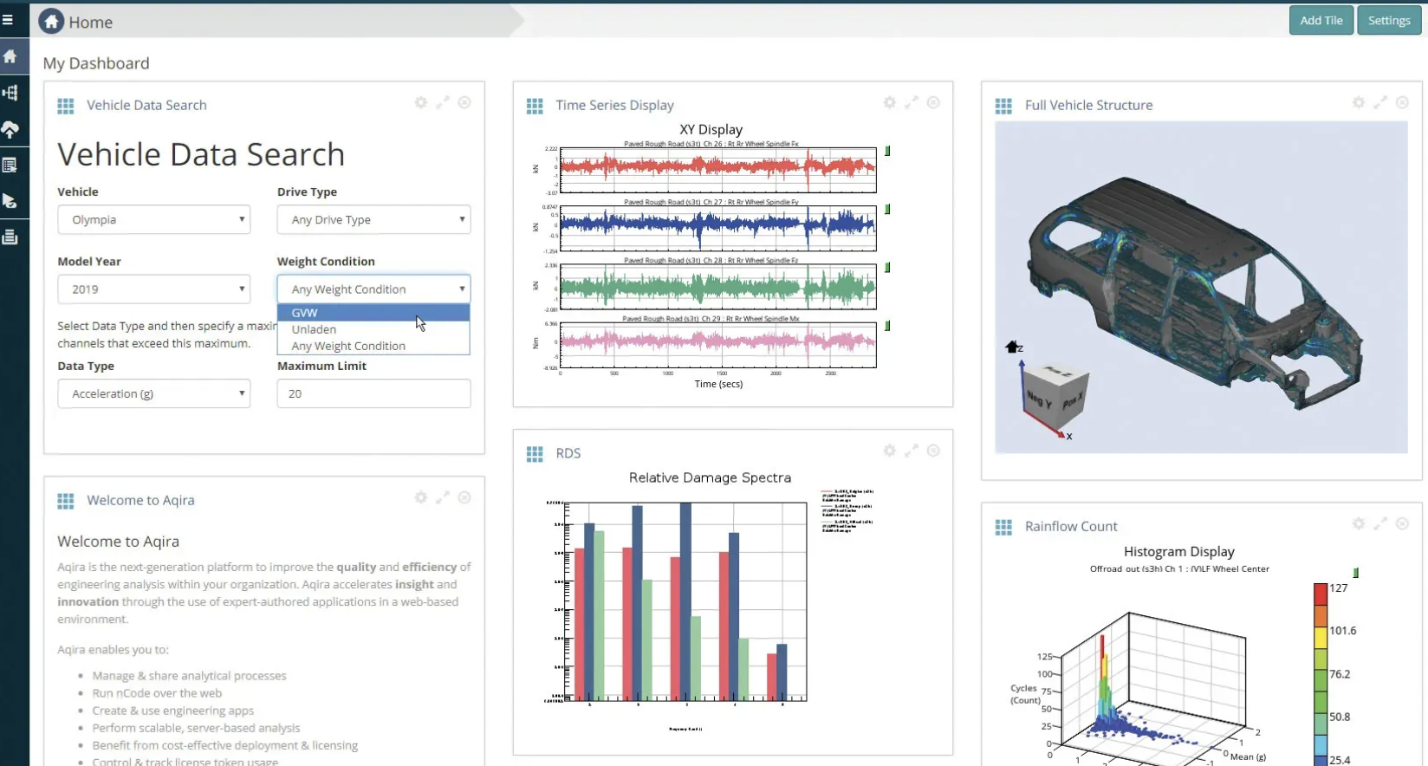The image size is (1428, 766).
Task: Click Full Vehicle Structure tile grid icon
Action: pyautogui.click(x=1003, y=106)
